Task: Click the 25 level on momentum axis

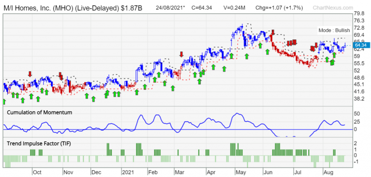Action: point(357,121)
